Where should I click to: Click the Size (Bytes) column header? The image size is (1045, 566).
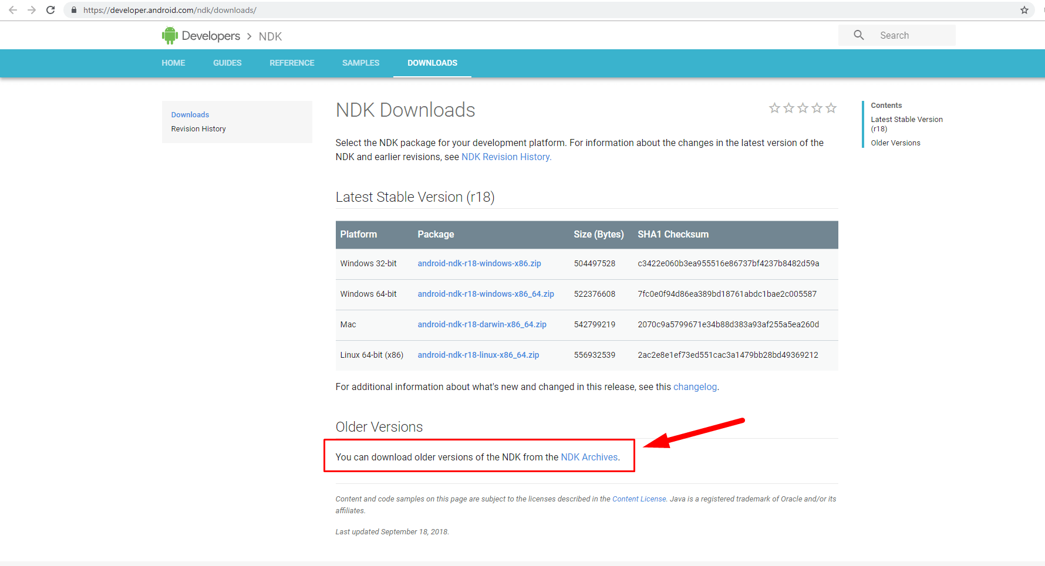pos(598,234)
